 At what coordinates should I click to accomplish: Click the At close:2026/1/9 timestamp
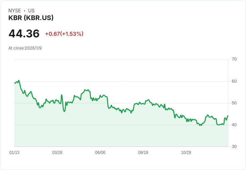25,48
